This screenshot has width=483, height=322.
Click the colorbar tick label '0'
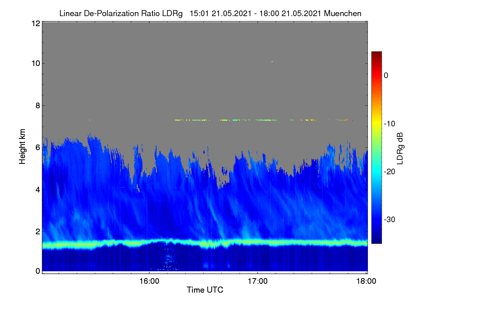point(386,75)
